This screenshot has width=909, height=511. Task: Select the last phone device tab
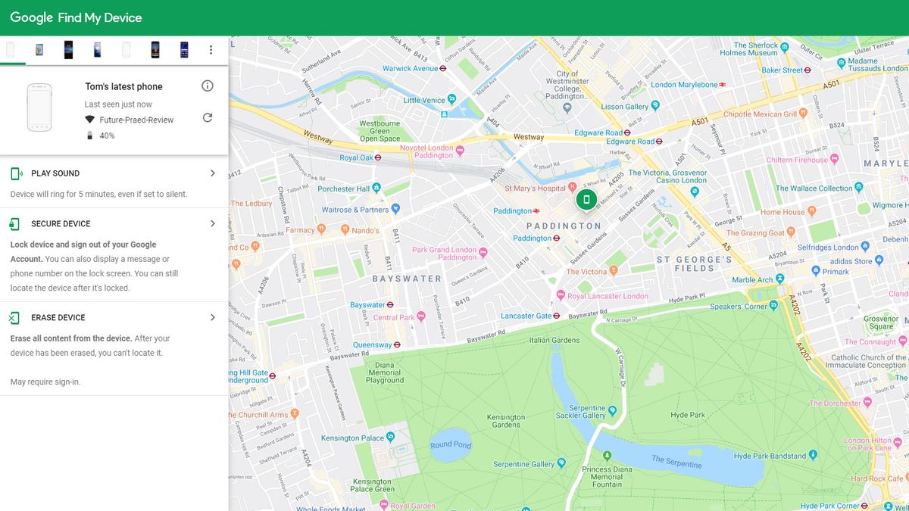point(183,48)
